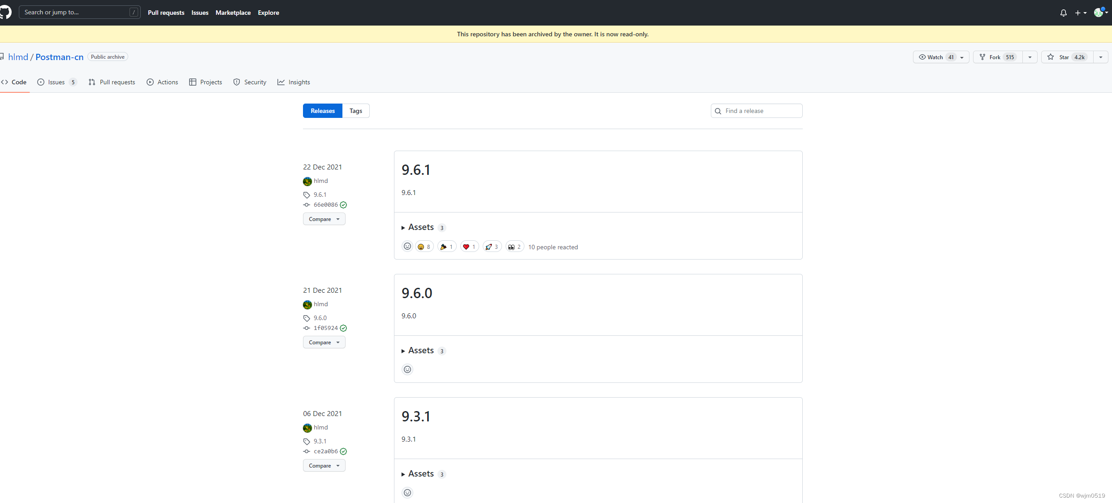The image size is (1112, 503).
Task: Show verified signature for commit 66e0086
Action: tap(343, 205)
